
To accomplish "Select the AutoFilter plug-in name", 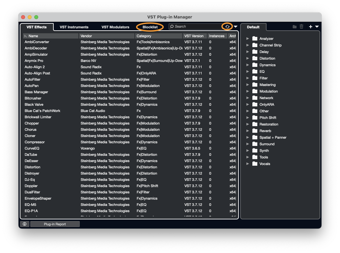I will tap(33, 80).
